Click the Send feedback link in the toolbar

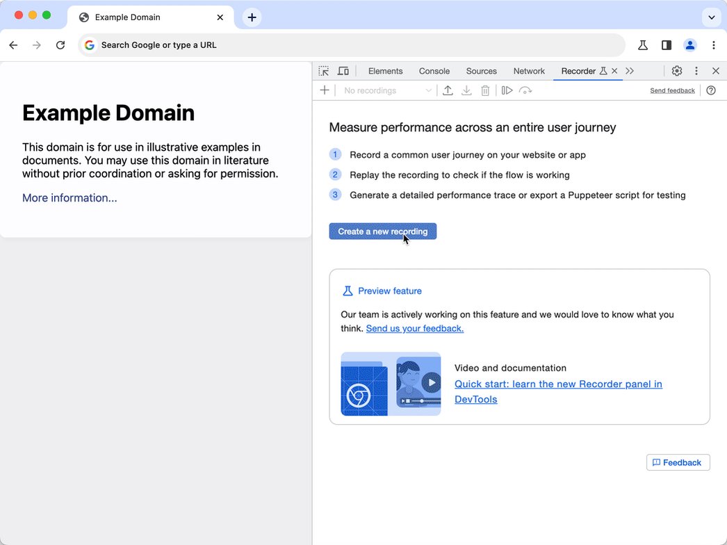point(672,90)
